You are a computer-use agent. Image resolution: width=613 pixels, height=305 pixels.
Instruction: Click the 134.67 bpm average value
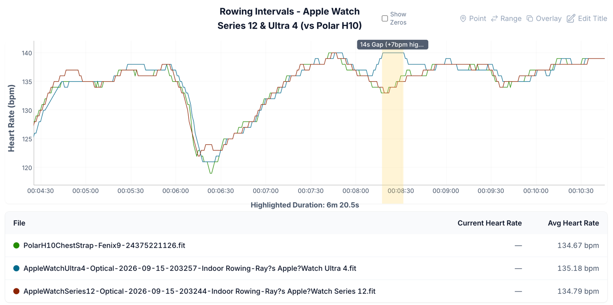pyautogui.click(x=578, y=246)
